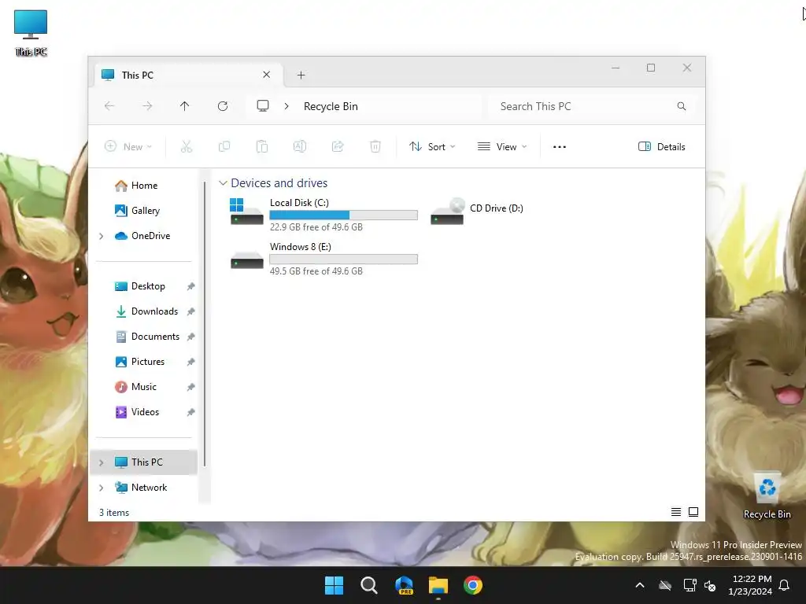This screenshot has height=604, width=806.
Task: Unpin Documents pin icon
Action: tap(190, 337)
